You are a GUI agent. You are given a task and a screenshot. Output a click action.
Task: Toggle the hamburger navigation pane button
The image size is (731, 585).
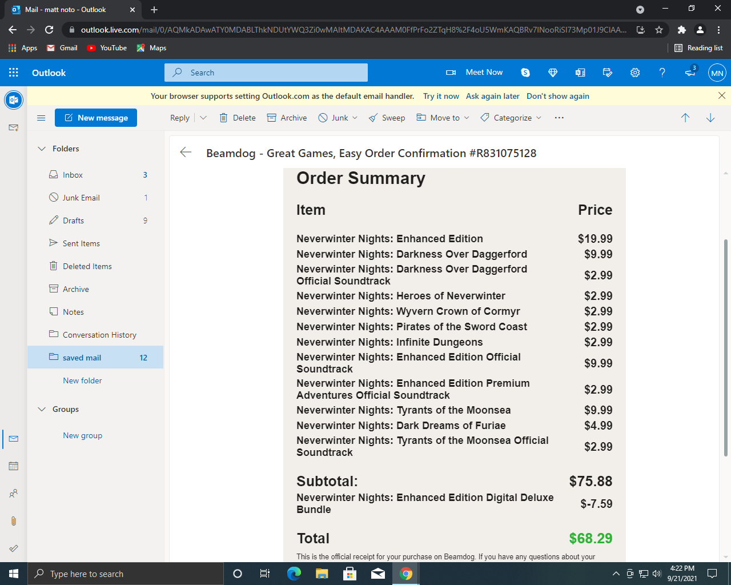(41, 118)
